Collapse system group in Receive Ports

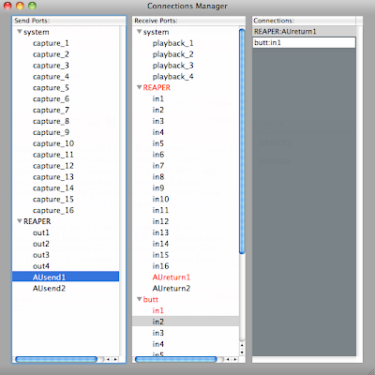click(x=140, y=32)
